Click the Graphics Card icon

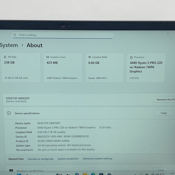[x=48, y=57]
